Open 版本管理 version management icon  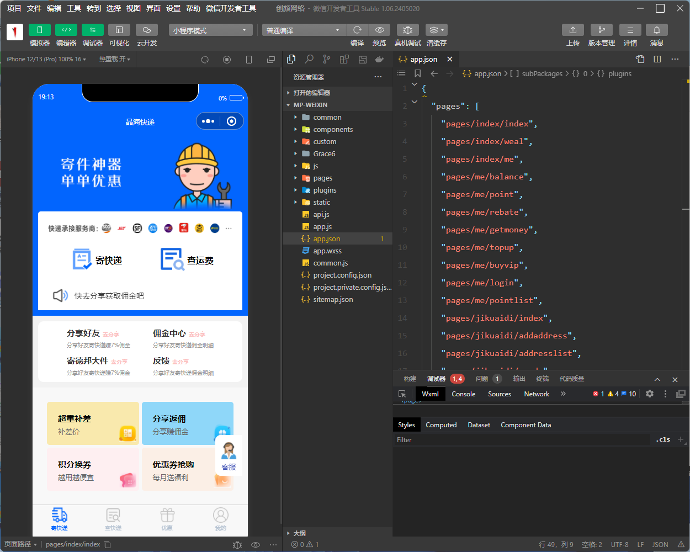tap(601, 30)
